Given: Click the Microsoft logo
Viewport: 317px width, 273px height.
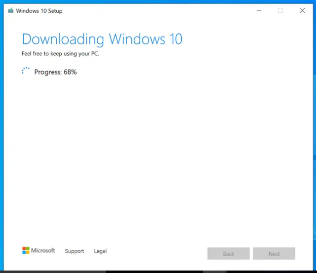Looking at the screenshot, I should click(39, 251).
